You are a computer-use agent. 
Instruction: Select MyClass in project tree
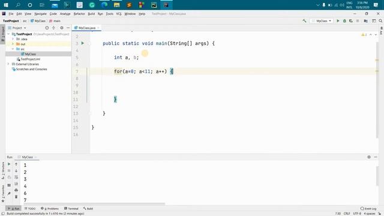click(31, 54)
